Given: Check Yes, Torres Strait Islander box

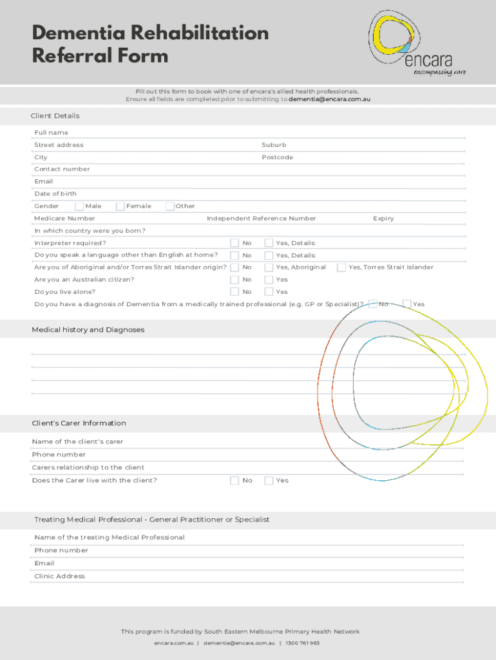Looking at the screenshot, I should pyautogui.click(x=341, y=267).
